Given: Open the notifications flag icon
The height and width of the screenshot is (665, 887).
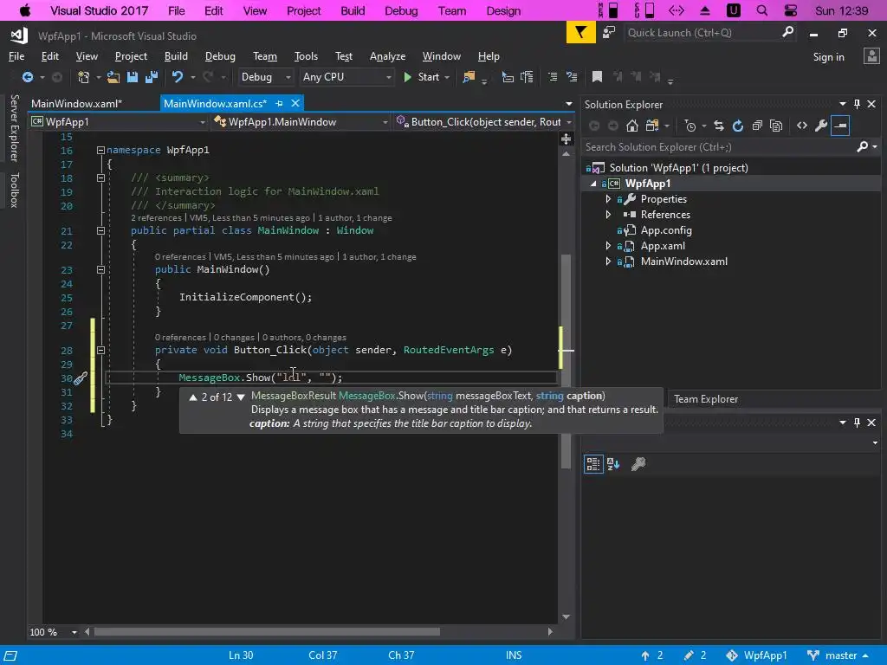Looking at the screenshot, I should (580, 33).
